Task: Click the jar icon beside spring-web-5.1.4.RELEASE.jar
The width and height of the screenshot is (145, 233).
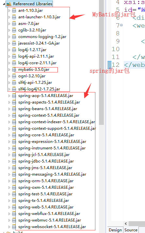Action: pyautogui.click(x=14, y=207)
